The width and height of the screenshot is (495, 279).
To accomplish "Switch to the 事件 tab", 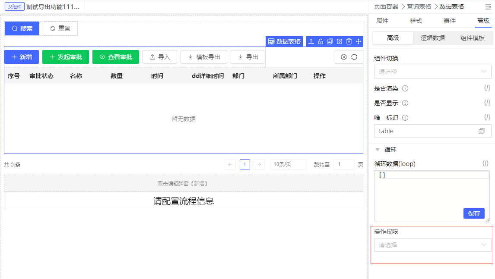I will point(450,21).
